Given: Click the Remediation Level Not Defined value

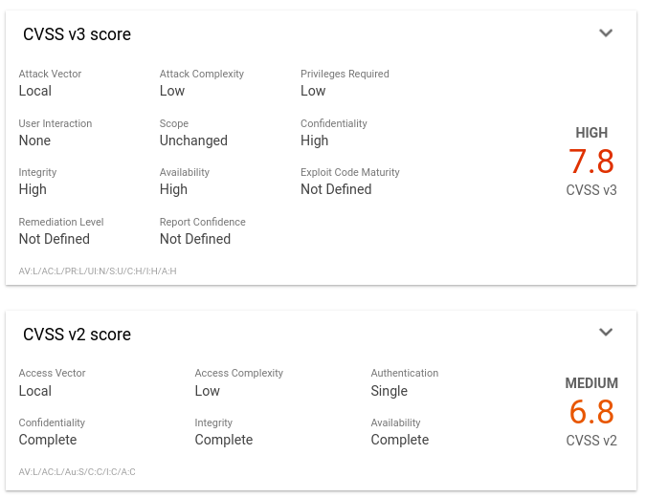Looking at the screenshot, I should 54,239.
